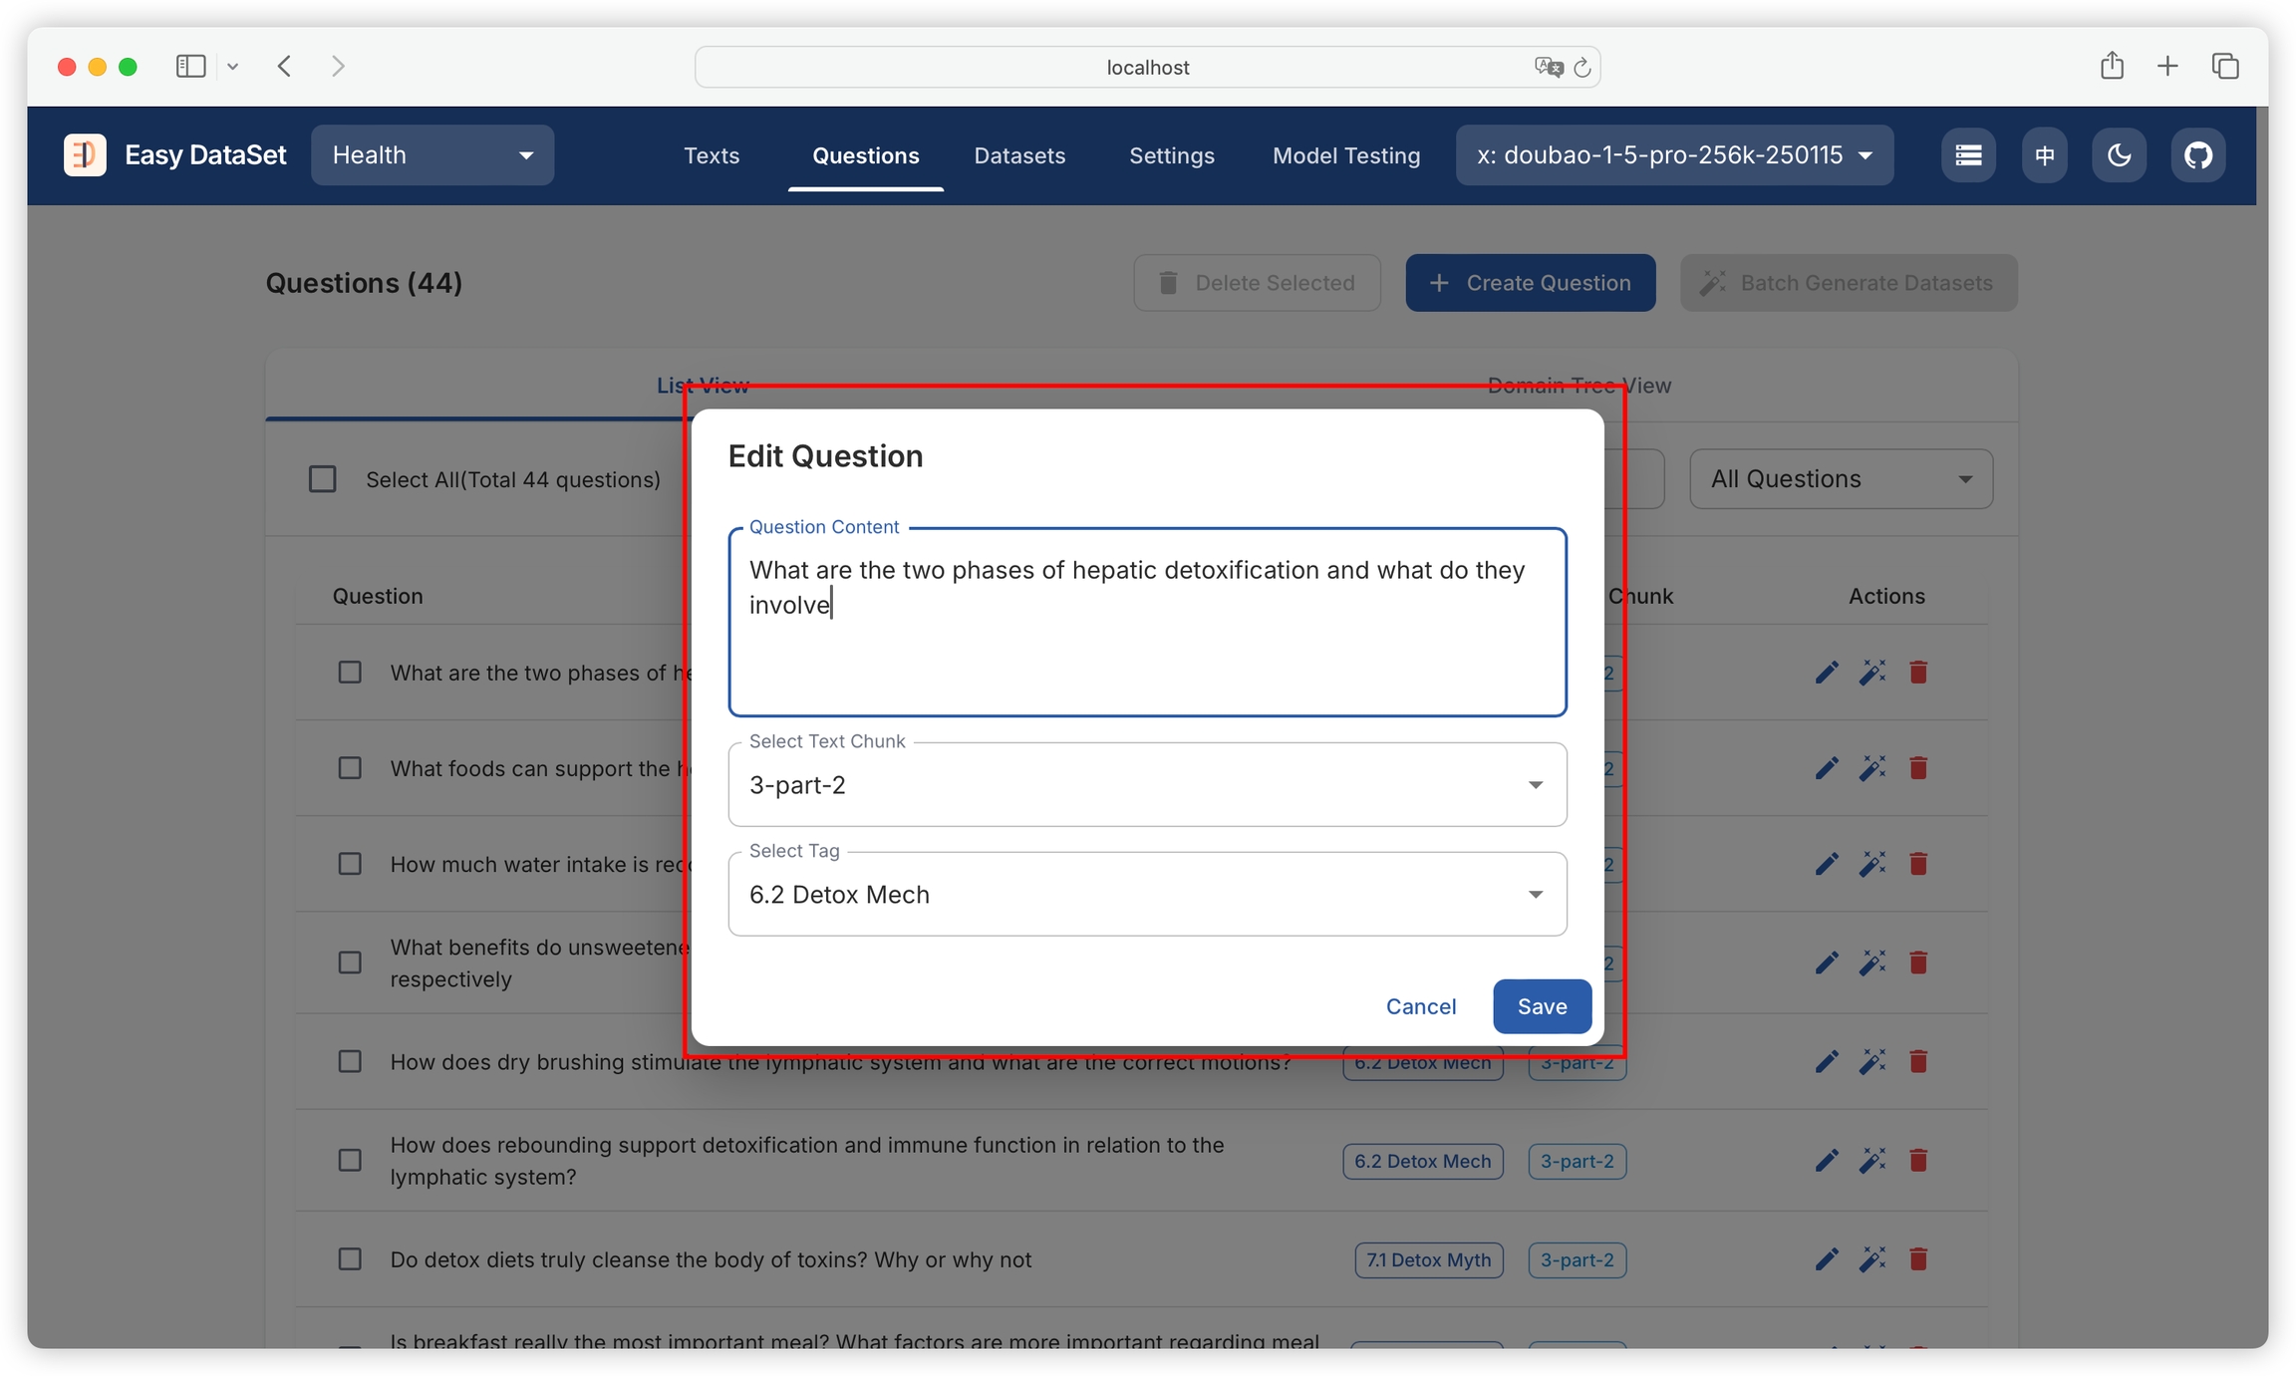This screenshot has width=2296, height=1376.
Task: Click the Safari share icon
Action: (2111, 67)
